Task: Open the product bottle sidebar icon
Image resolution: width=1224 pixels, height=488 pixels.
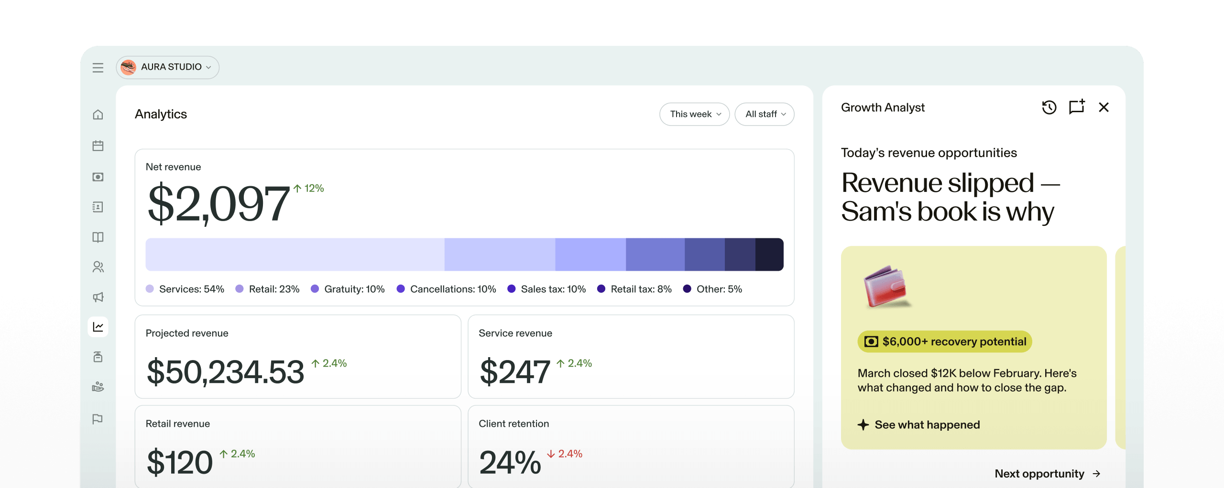Action: 98,357
